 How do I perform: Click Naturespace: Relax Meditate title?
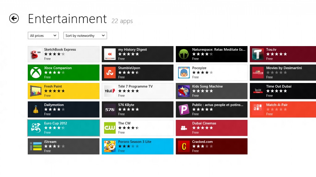pos(219,49)
